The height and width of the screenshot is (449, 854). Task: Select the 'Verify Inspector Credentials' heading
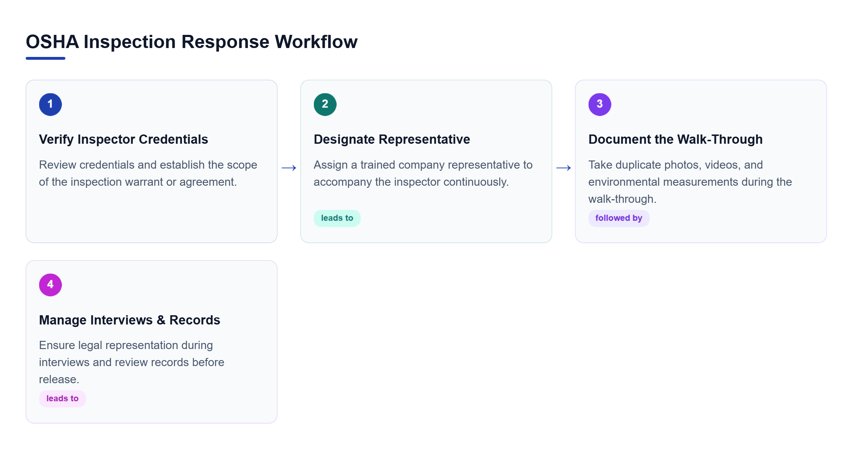point(123,139)
